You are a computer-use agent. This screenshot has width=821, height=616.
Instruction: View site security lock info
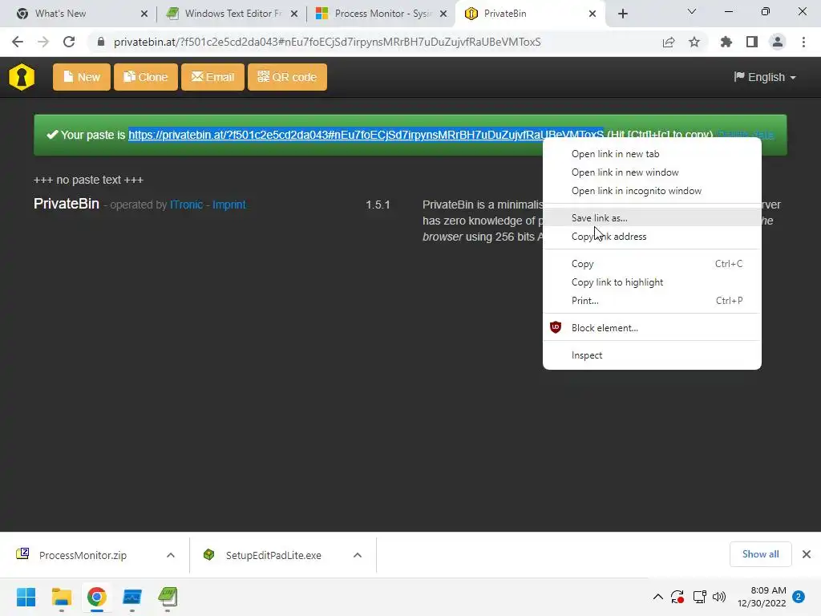point(101,42)
